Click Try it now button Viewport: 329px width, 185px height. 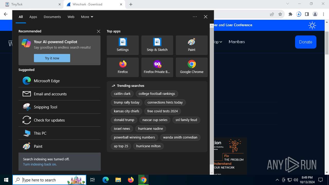coord(52,58)
